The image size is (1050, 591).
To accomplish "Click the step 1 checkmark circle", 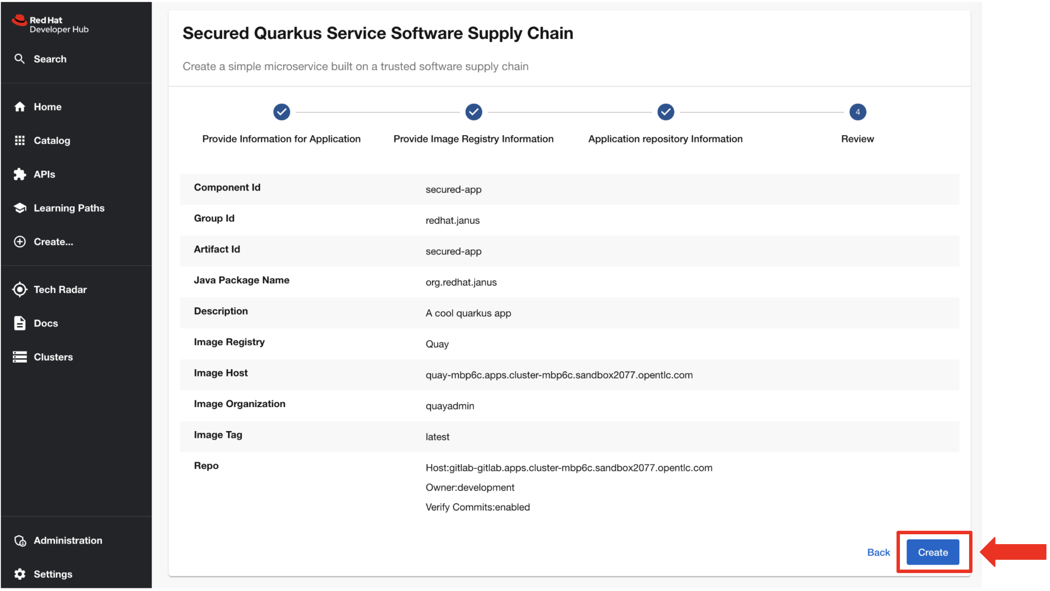I will point(282,112).
